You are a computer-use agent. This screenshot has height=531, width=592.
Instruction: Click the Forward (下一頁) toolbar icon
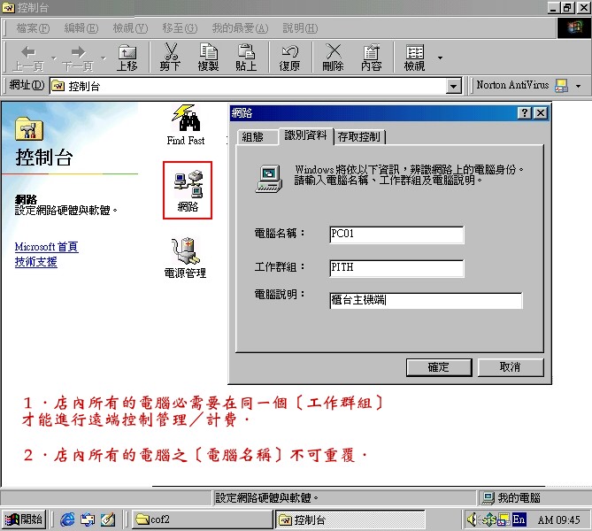coord(78,58)
